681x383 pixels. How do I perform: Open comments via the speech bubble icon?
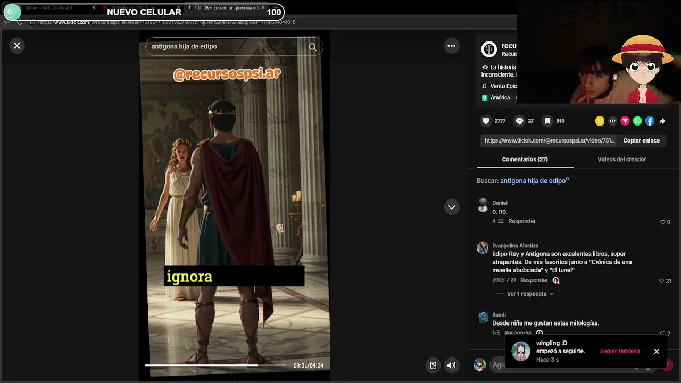[519, 121]
